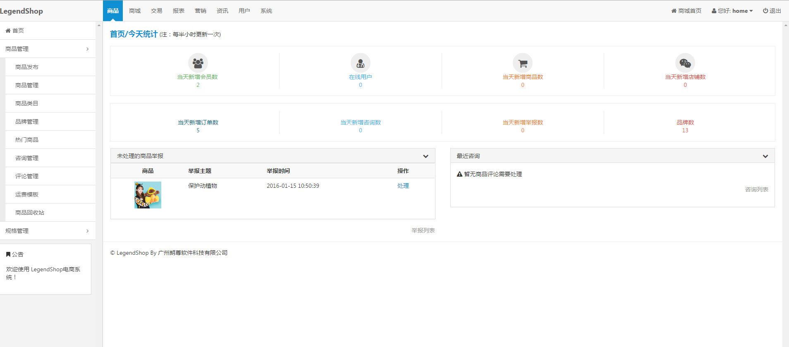
Task: Click the reported product thumbnail image
Action: click(x=148, y=195)
